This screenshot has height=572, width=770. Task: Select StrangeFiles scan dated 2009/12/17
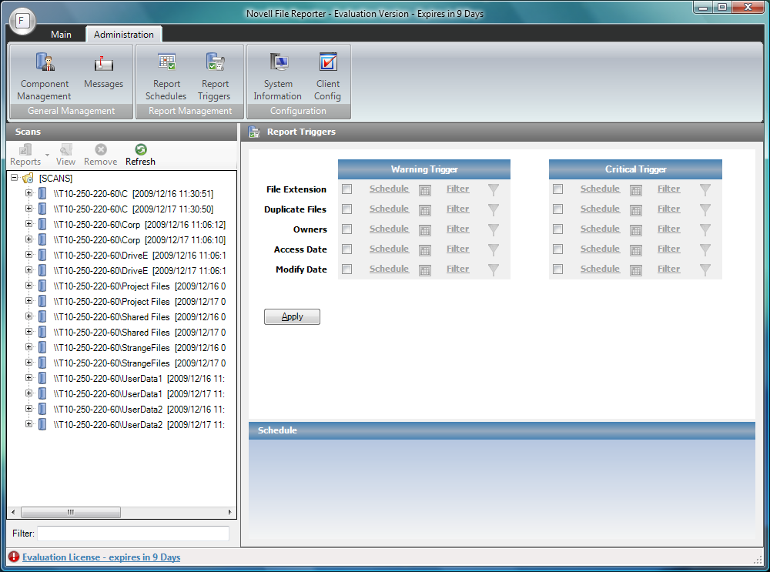[139, 363]
